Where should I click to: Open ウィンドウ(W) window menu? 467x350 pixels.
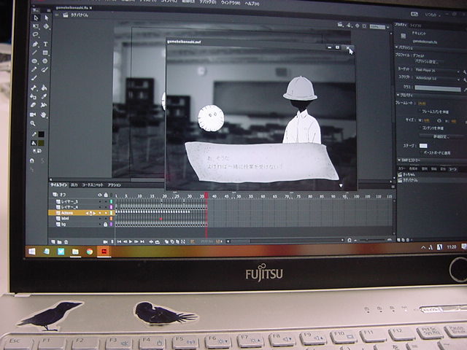[231, 3]
